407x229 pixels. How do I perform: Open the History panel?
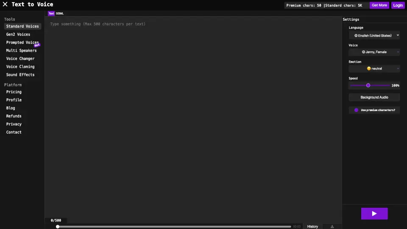[312, 226]
